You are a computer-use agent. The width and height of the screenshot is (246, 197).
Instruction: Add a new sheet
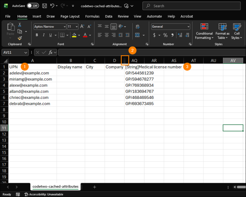click(94, 187)
